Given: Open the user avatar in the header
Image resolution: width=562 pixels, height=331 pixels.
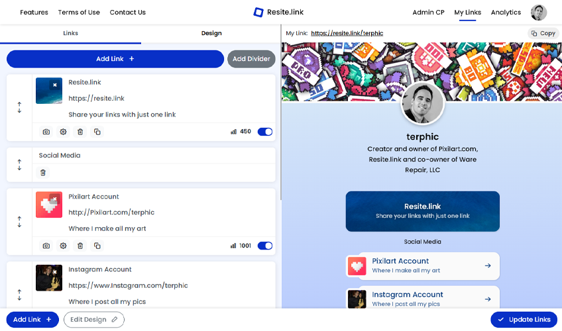Looking at the screenshot, I should coord(539,13).
